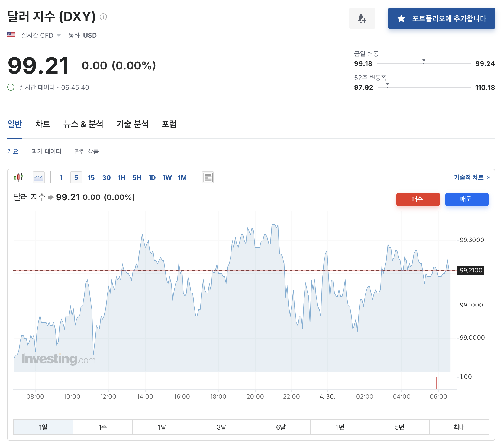Open the 포럼 tab
The image size is (503, 445).
[169, 124]
